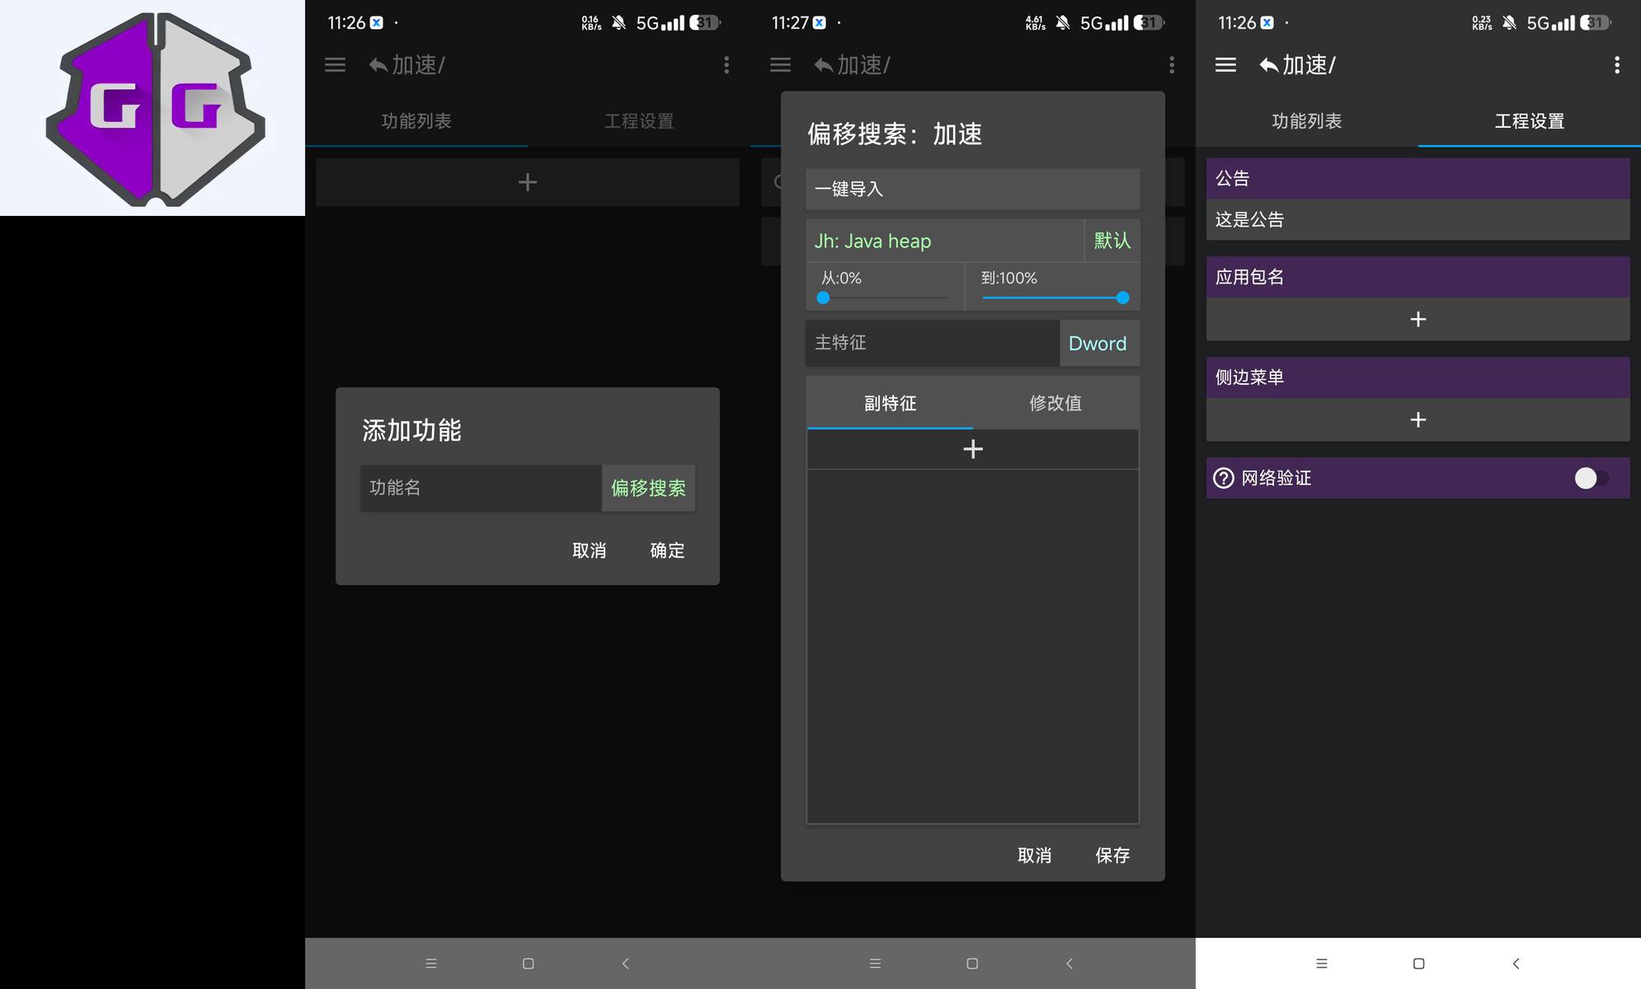Click the 到:100% range slider handle
Viewport: 1641px width, 989px height.
click(x=1122, y=298)
